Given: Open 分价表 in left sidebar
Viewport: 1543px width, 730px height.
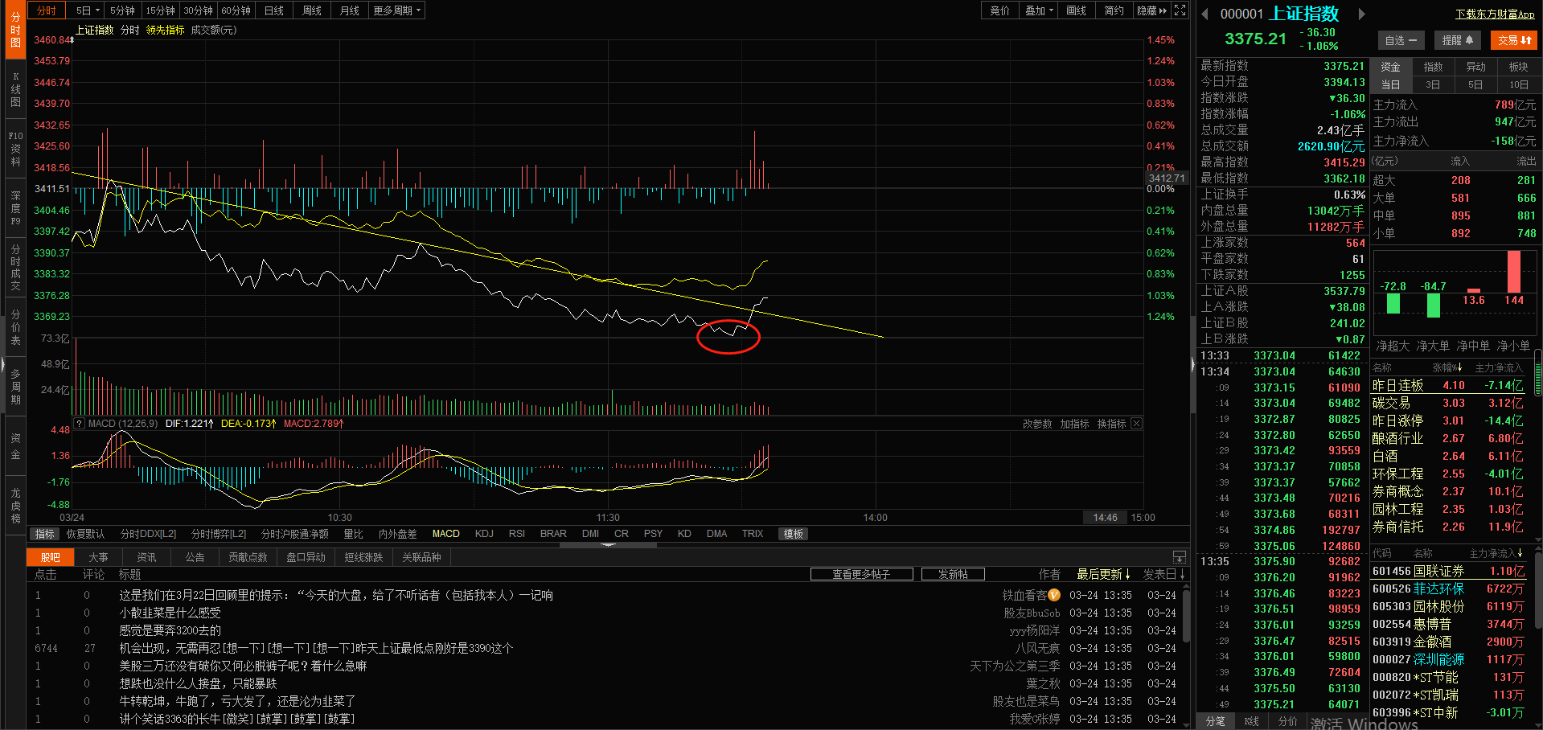Looking at the screenshot, I should pyautogui.click(x=15, y=327).
